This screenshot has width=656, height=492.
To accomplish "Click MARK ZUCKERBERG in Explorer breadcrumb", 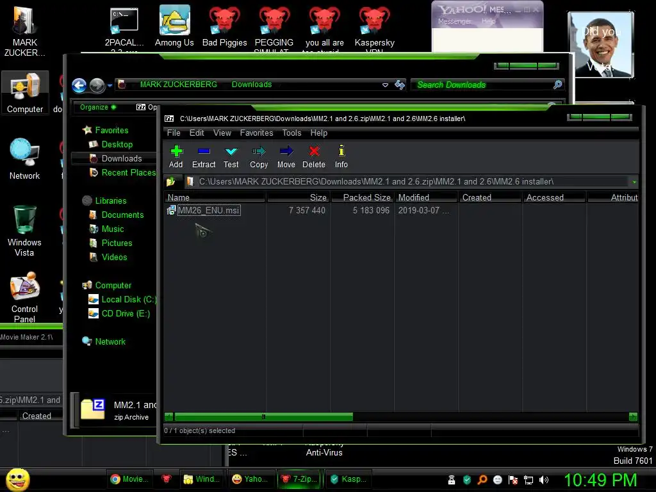I will (x=179, y=84).
